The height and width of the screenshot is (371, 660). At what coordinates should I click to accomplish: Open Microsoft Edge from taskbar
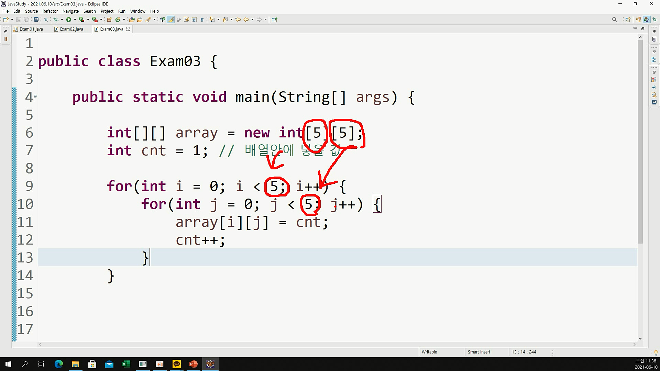(58, 364)
